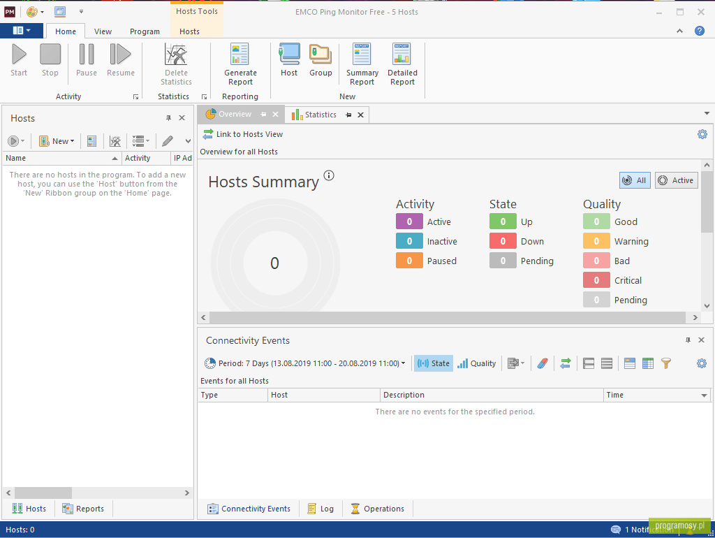Pin the Connectivity Events panel
Viewport: 715px width, 538px height.
tap(688, 340)
